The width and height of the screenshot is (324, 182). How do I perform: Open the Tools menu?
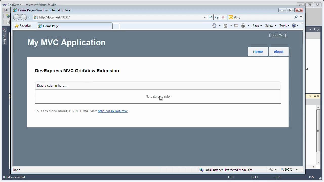pyautogui.click(x=285, y=26)
